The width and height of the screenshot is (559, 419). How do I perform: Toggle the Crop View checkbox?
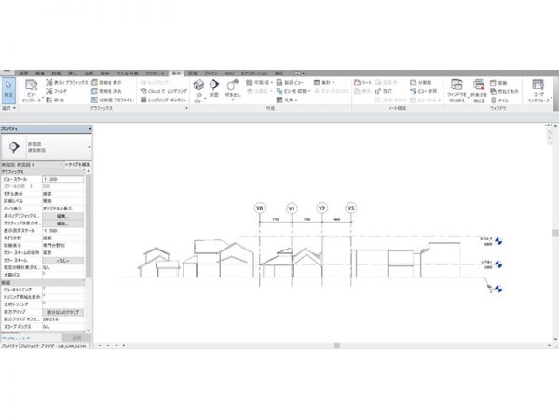44,288
